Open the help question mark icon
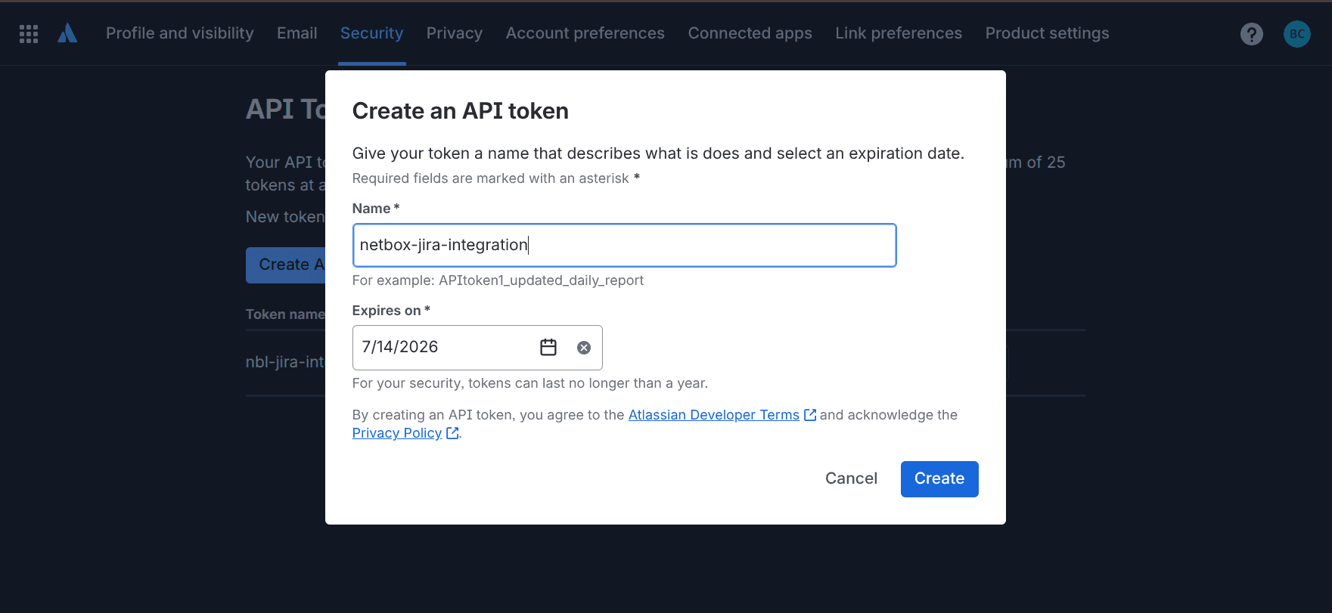The width and height of the screenshot is (1332, 613). [x=1251, y=34]
